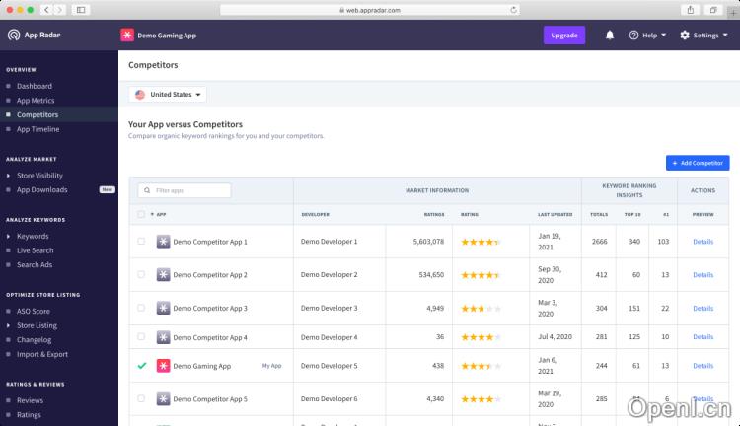740x426 pixels.
Task: Click the Filter apps search field
Action: tap(185, 190)
